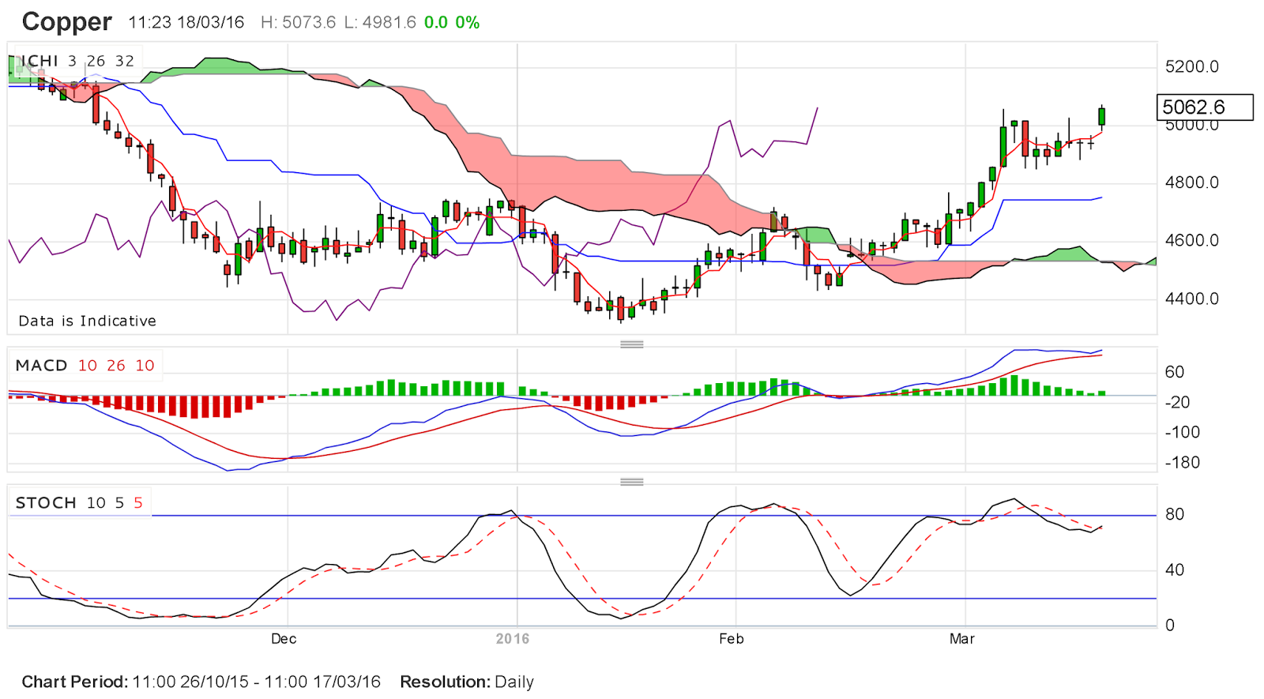
Task: Grab the divider handle between price and MACD panels
Action: (x=632, y=344)
